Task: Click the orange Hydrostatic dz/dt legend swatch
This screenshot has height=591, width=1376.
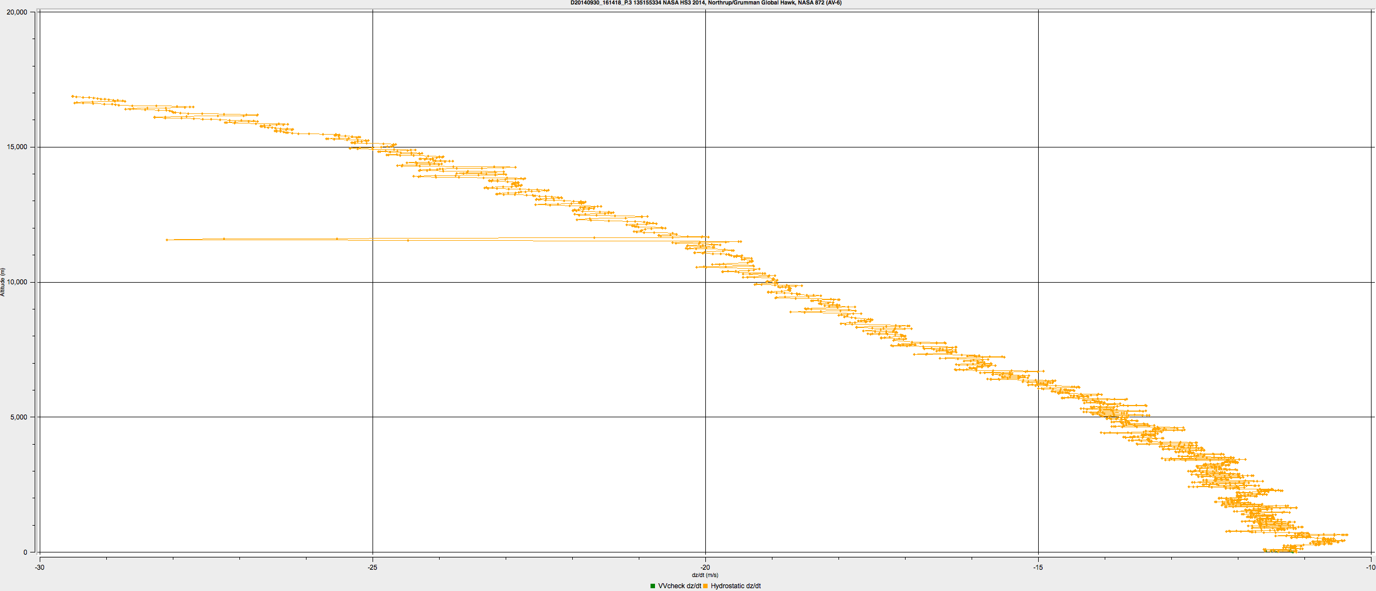Action: 705,586
